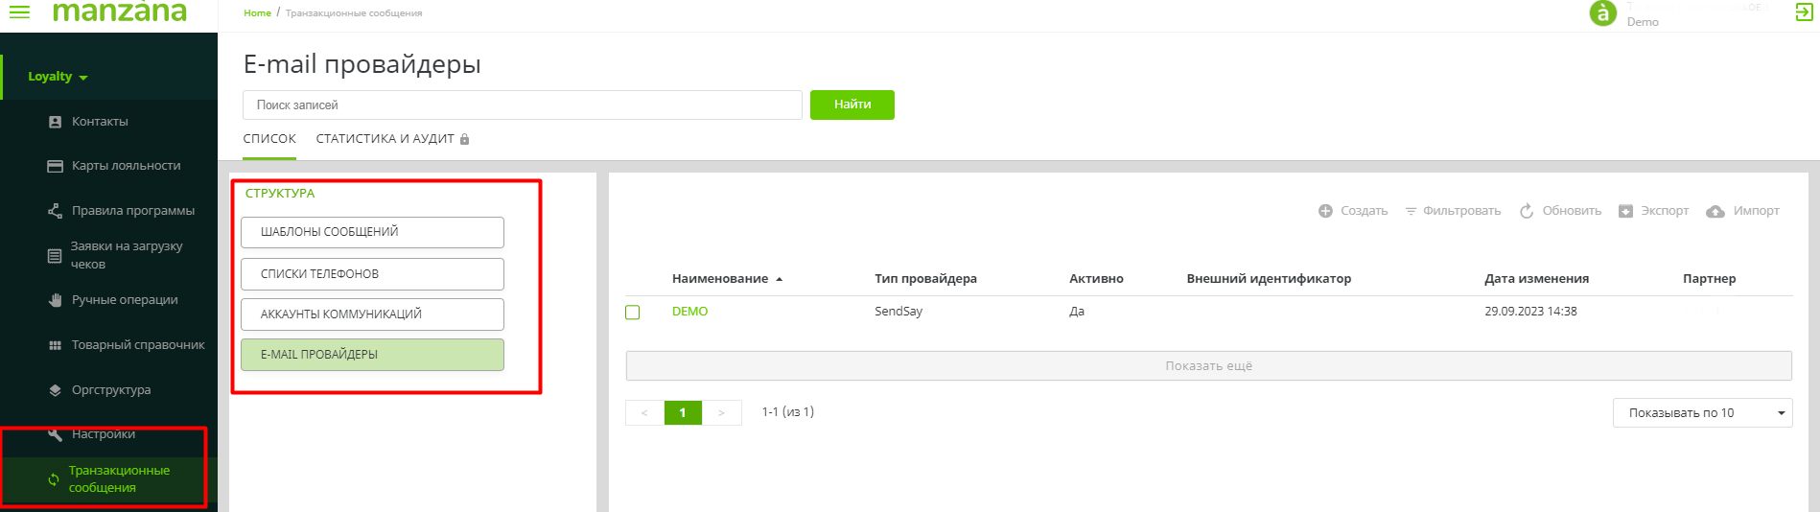Click the Фильтровать filter icon
1820x512 pixels.
[1411, 211]
